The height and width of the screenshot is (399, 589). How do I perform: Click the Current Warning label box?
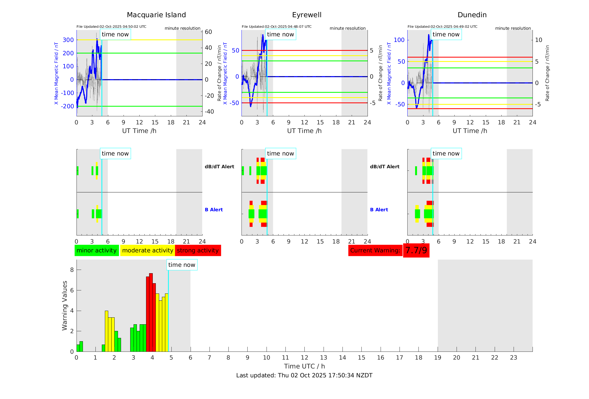(375, 250)
